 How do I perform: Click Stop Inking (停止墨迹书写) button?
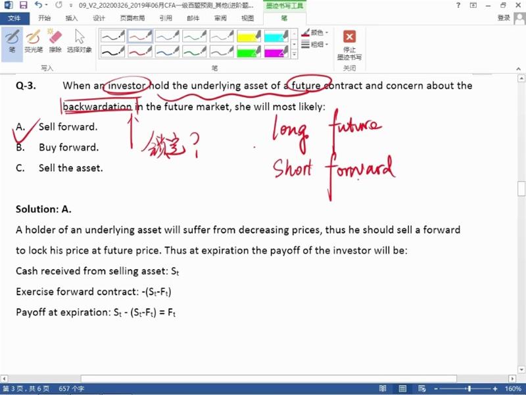(349, 44)
